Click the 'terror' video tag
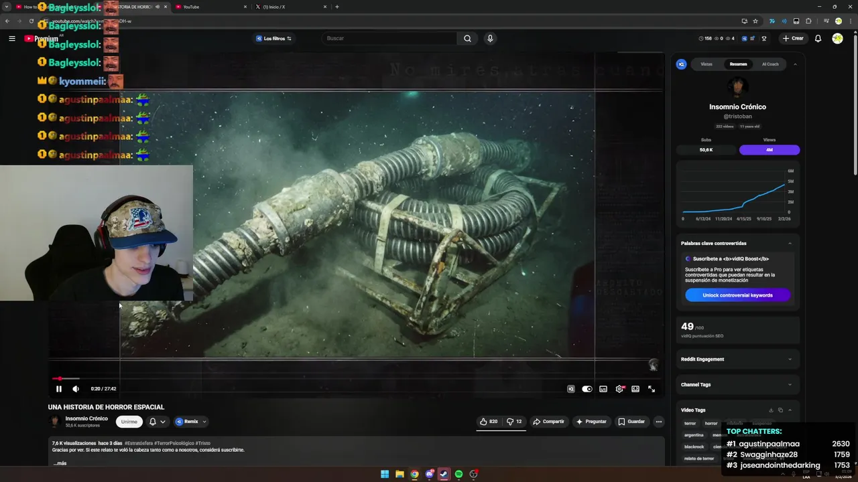 click(690, 423)
